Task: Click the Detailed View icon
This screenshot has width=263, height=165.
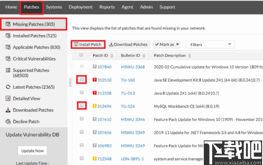Action: (8, 98)
